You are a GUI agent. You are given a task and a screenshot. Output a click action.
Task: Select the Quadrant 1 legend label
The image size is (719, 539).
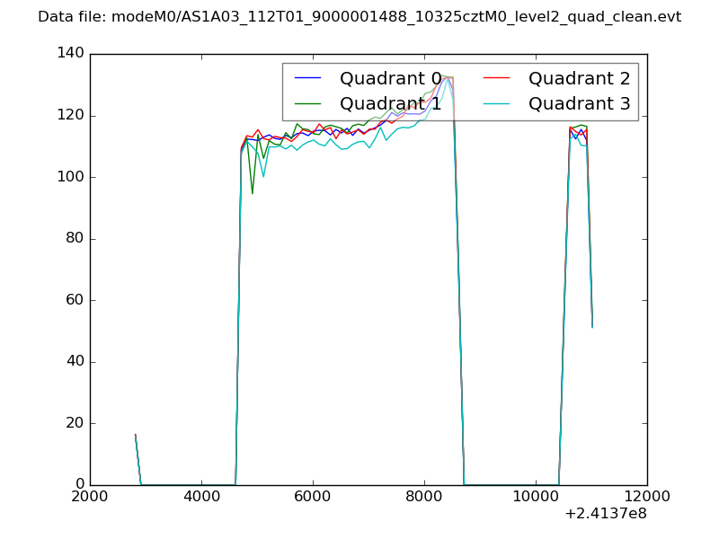click(x=390, y=104)
